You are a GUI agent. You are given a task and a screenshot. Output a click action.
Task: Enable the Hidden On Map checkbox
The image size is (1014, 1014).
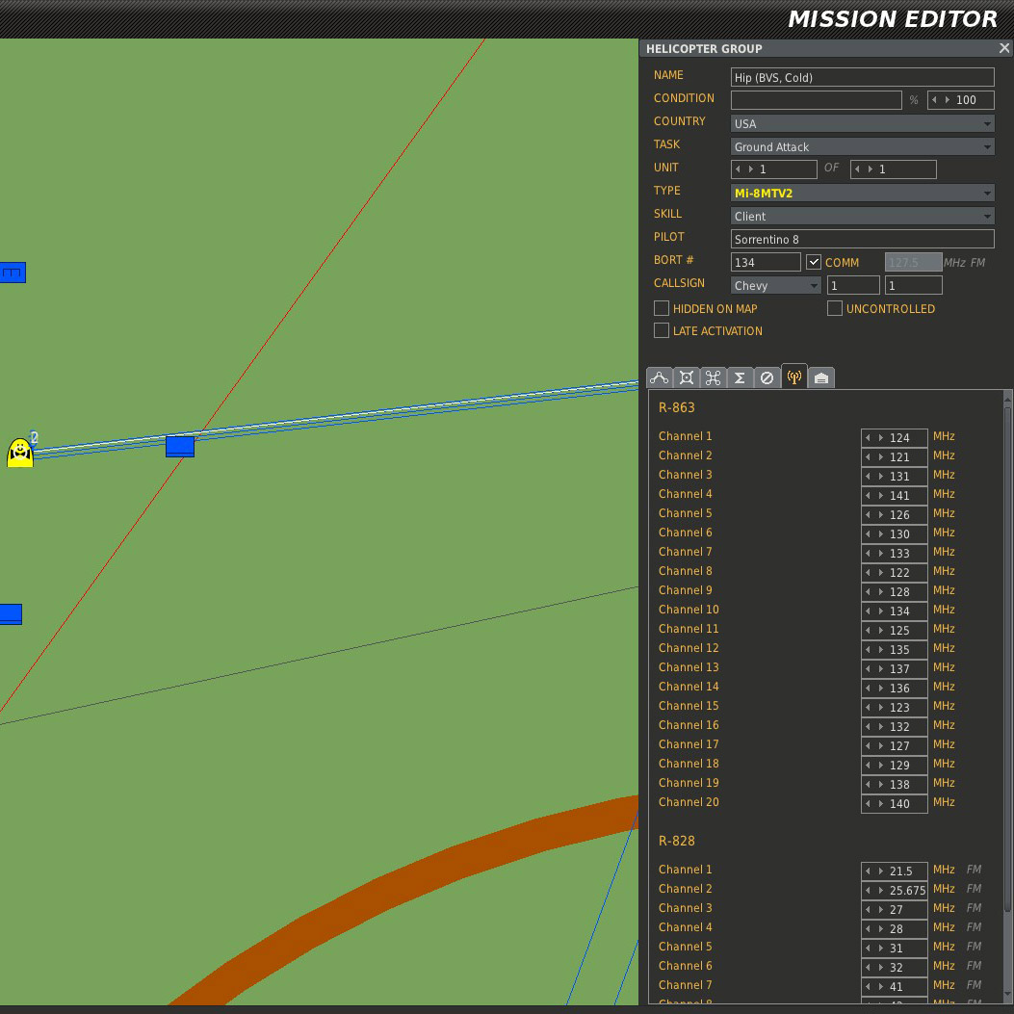coord(662,308)
